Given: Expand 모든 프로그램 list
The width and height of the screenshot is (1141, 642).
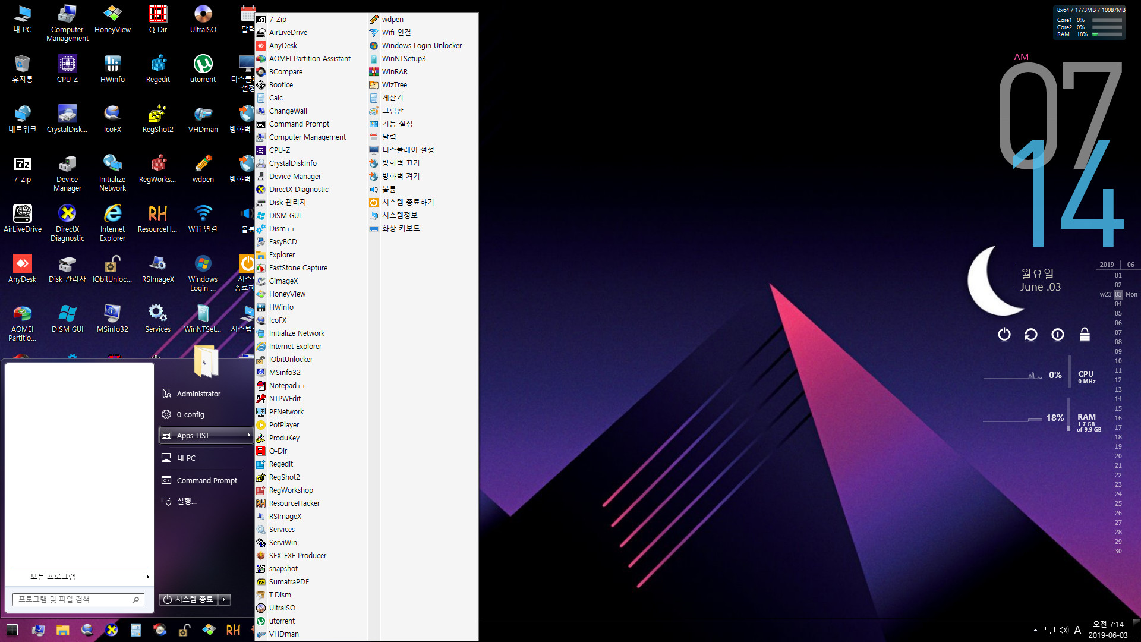Looking at the screenshot, I should [80, 577].
